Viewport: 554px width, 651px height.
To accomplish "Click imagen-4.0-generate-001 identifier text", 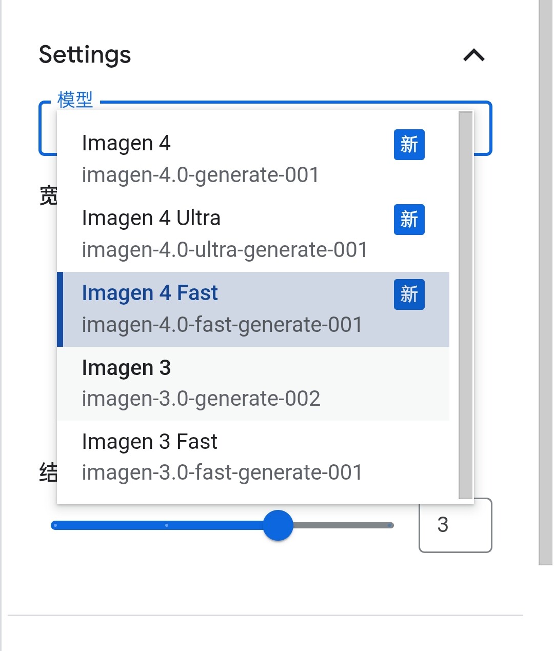I will tap(201, 175).
